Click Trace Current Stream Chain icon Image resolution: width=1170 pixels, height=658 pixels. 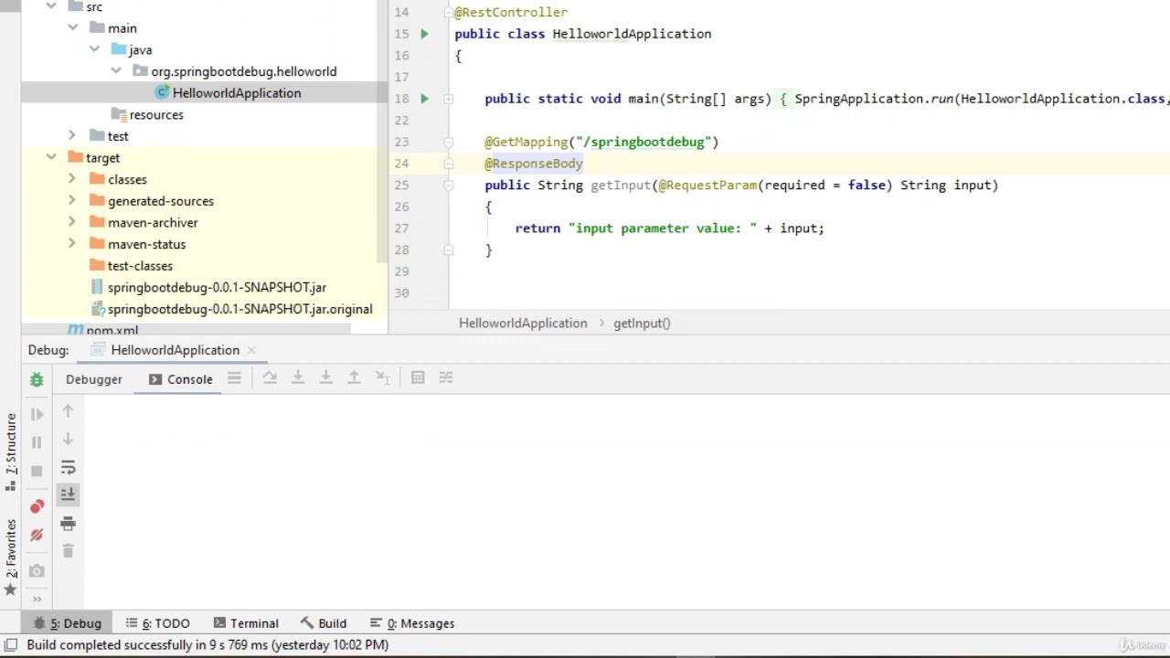tap(446, 377)
